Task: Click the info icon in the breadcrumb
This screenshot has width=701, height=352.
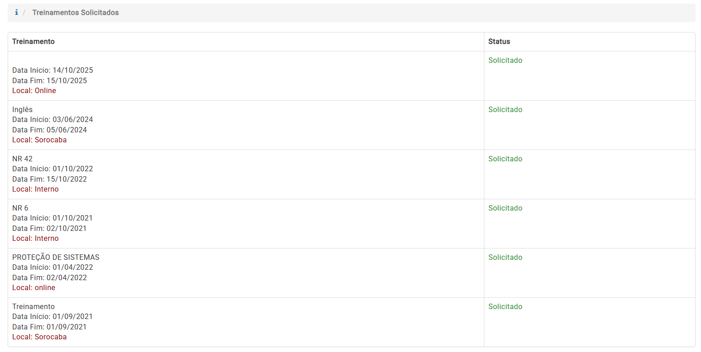Action: coord(17,13)
